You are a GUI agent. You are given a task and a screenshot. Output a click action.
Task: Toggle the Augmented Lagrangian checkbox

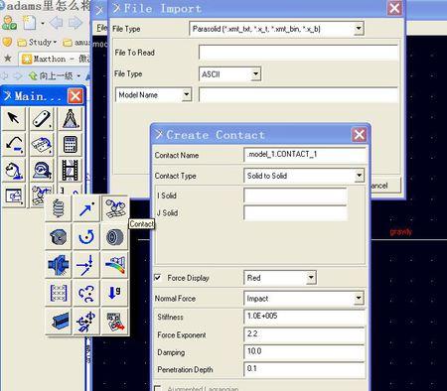(x=158, y=388)
